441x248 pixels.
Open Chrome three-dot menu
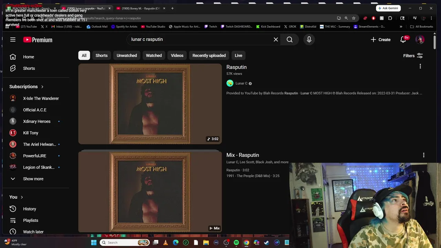pyautogui.click(x=431, y=18)
